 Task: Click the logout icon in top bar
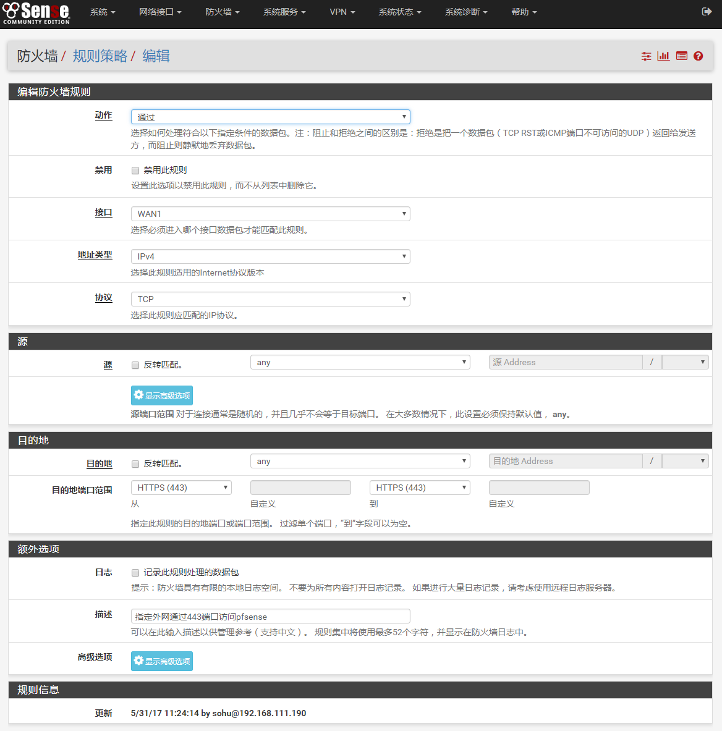click(707, 12)
